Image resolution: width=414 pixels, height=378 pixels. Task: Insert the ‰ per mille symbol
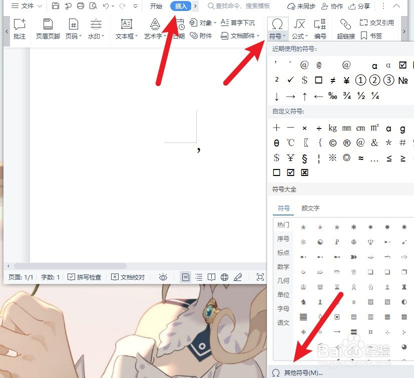tap(333, 96)
